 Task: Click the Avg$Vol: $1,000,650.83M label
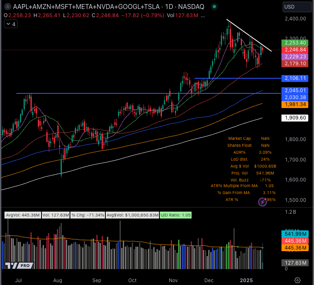pos(132,215)
